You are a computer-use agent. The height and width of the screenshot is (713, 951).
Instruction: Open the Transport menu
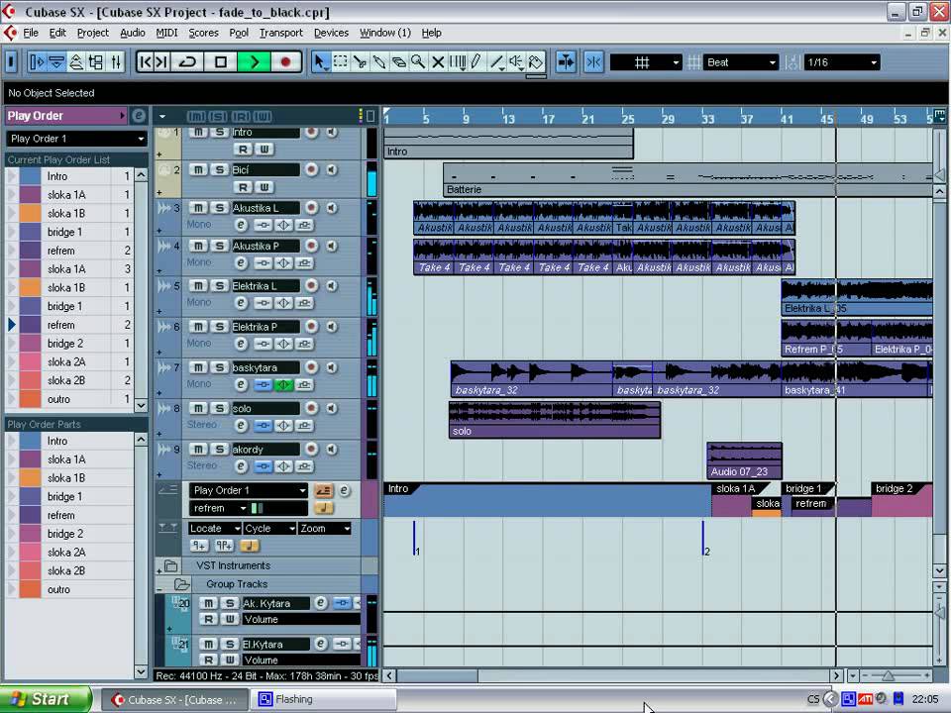(x=280, y=33)
